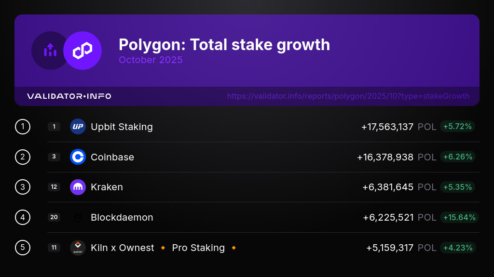Click the Polygon: Total stake growth title
This screenshot has height=277, width=494.
[x=224, y=45]
